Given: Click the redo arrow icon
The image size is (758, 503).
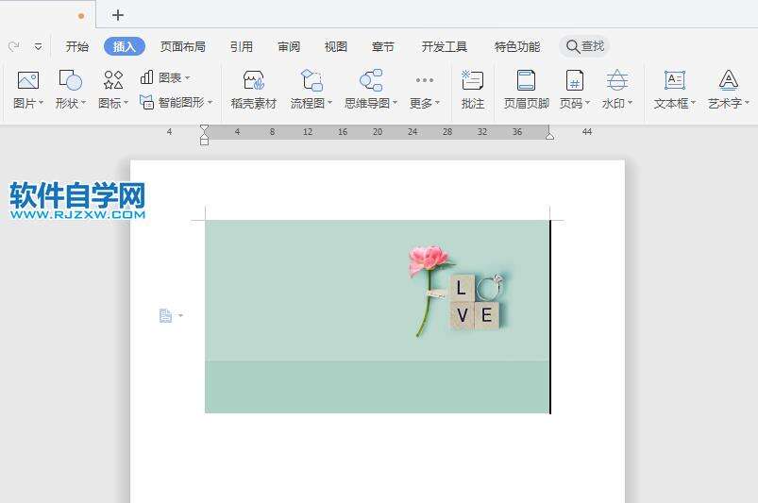Looking at the screenshot, I should [13, 47].
